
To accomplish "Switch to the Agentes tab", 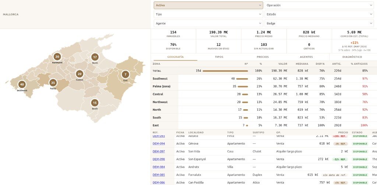I will pyautogui.click(x=307, y=57).
